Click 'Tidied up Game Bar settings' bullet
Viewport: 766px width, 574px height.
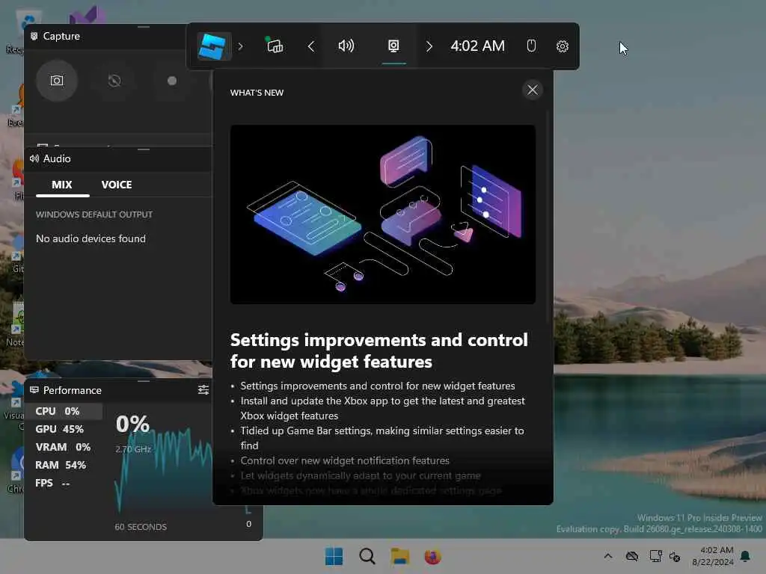coord(382,438)
